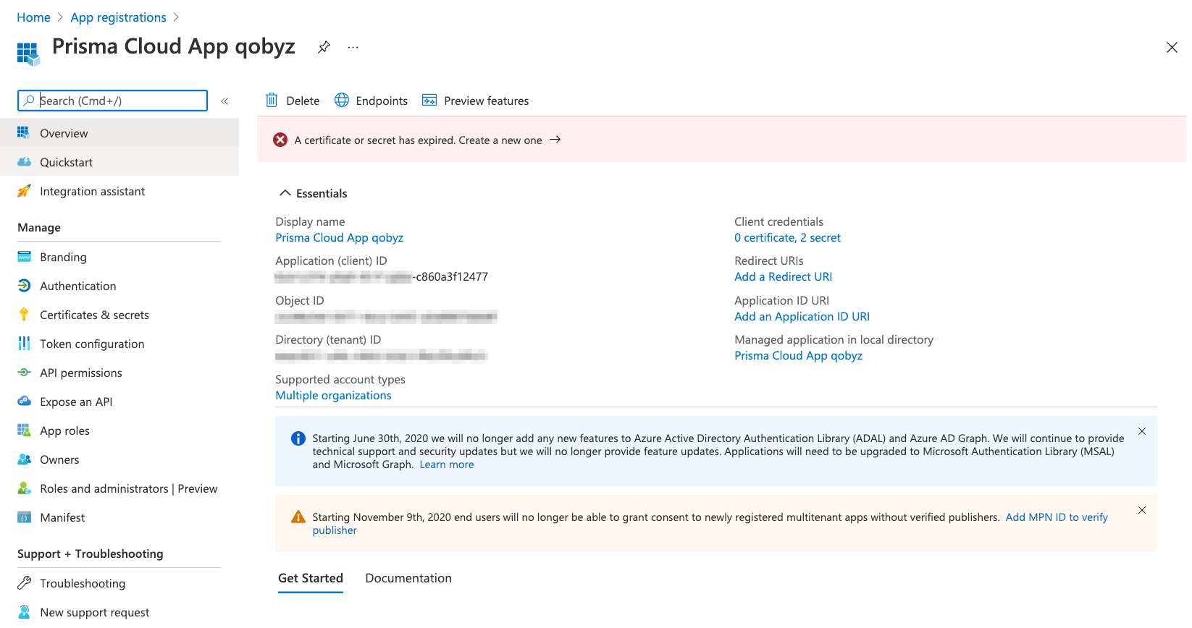The width and height of the screenshot is (1192, 628).
Task: Click the Token configuration icon
Action: coord(24,344)
